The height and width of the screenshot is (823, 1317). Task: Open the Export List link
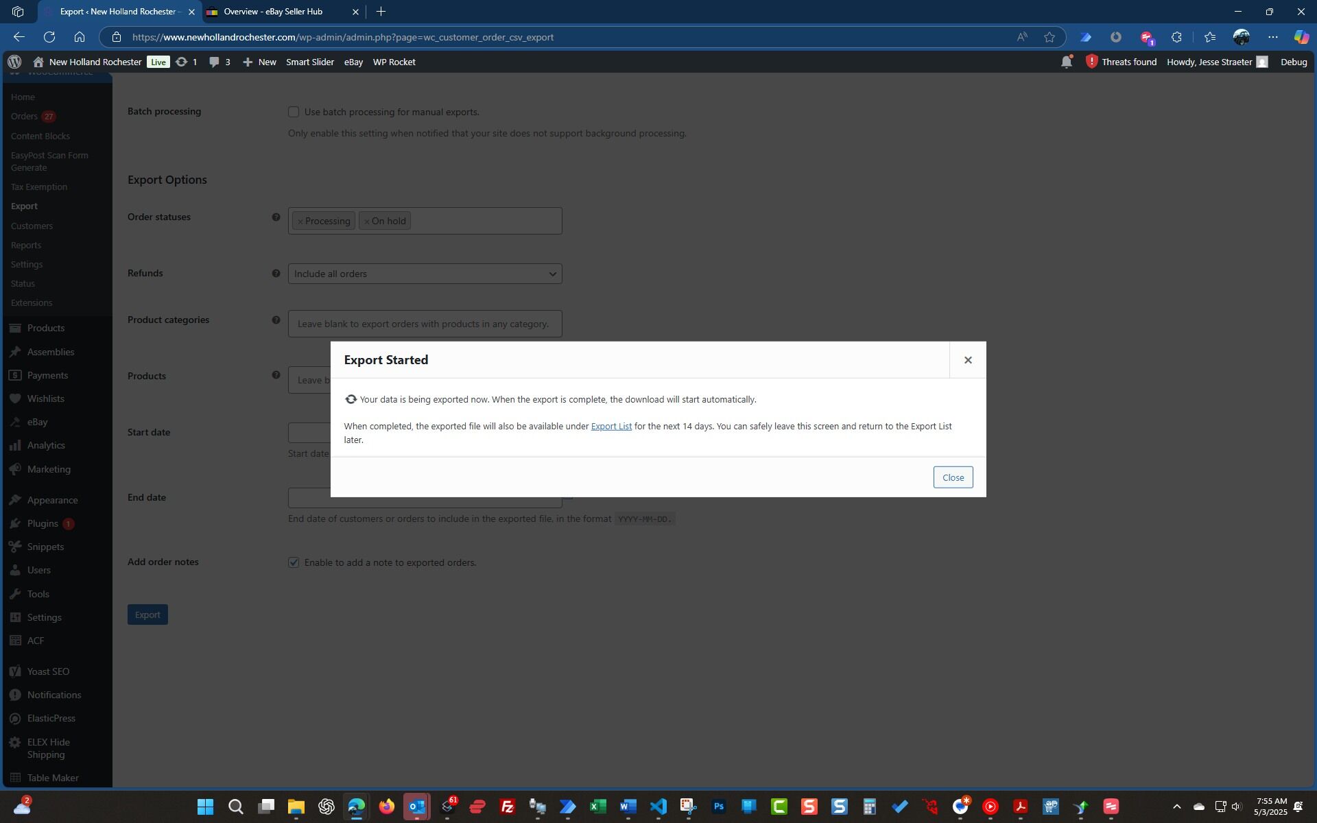click(x=610, y=427)
